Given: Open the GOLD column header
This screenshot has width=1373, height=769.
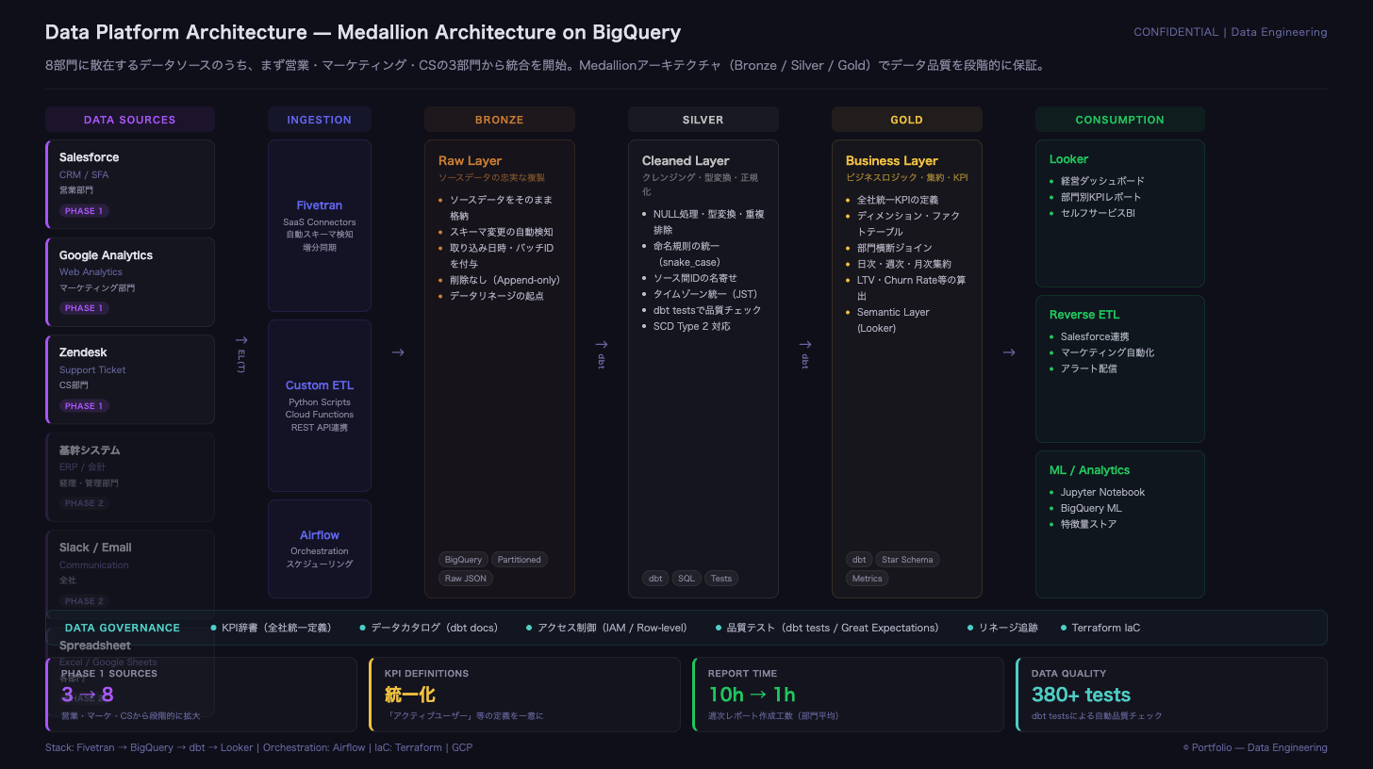Looking at the screenshot, I should (x=906, y=120).
